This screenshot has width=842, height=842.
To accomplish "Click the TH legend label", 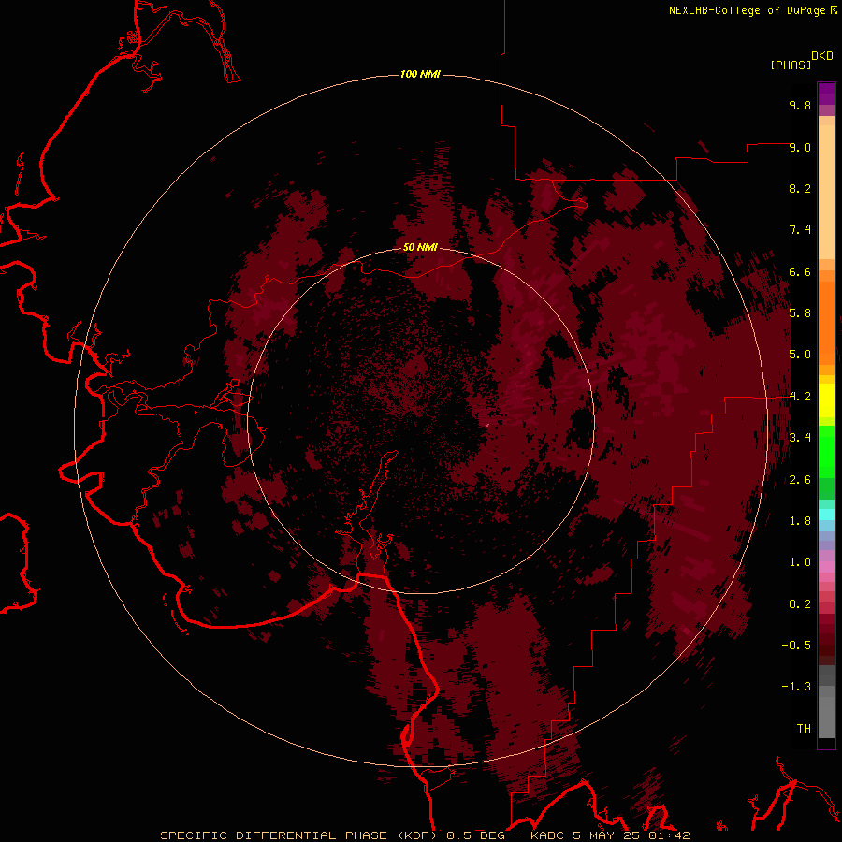I will click(x=804, y=729).
